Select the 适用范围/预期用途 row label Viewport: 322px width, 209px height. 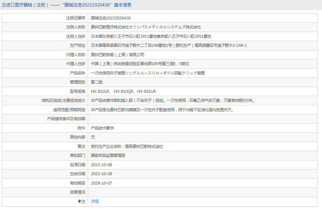pyautogui.click(x=69, y=110)
